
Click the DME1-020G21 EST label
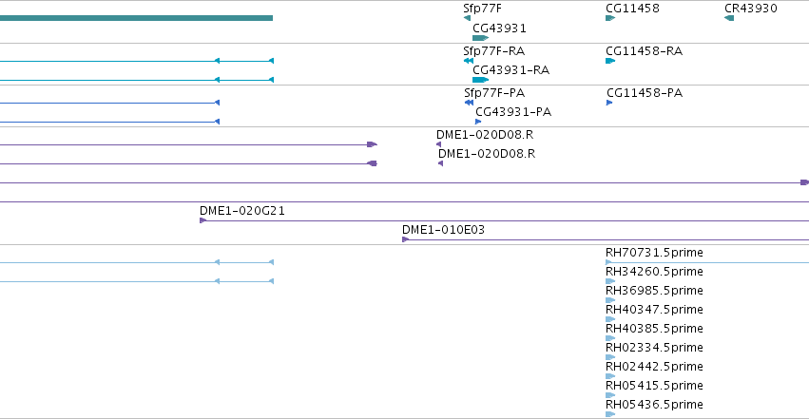coord(242,210)
